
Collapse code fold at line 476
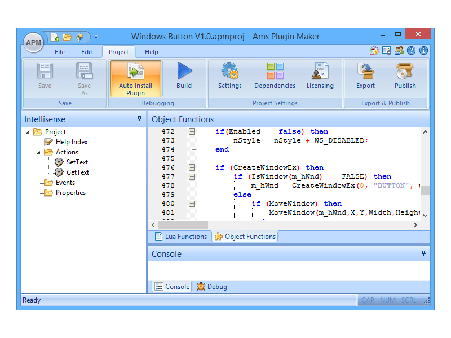click(192, 167)
